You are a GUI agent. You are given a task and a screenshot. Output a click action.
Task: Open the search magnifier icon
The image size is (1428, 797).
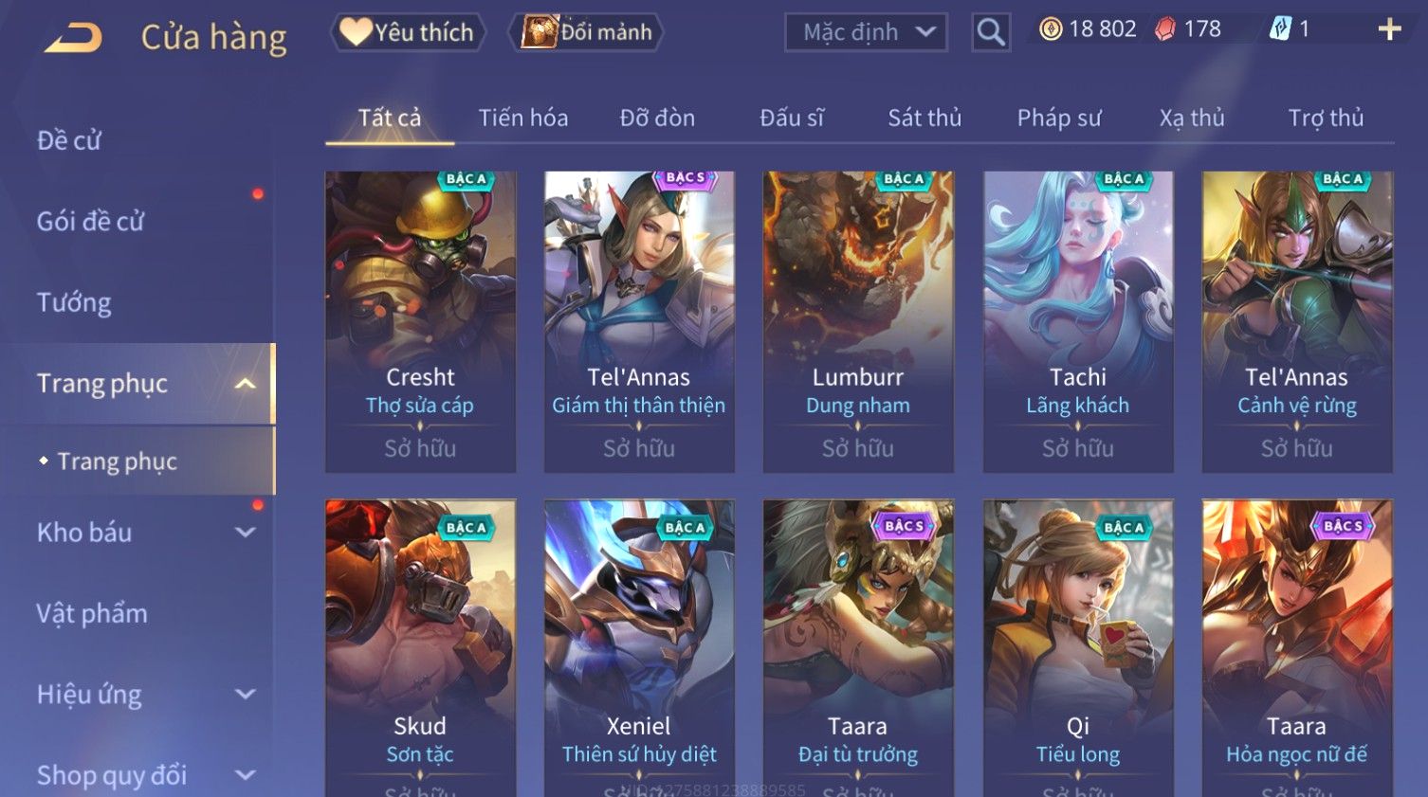pos(991,32)
